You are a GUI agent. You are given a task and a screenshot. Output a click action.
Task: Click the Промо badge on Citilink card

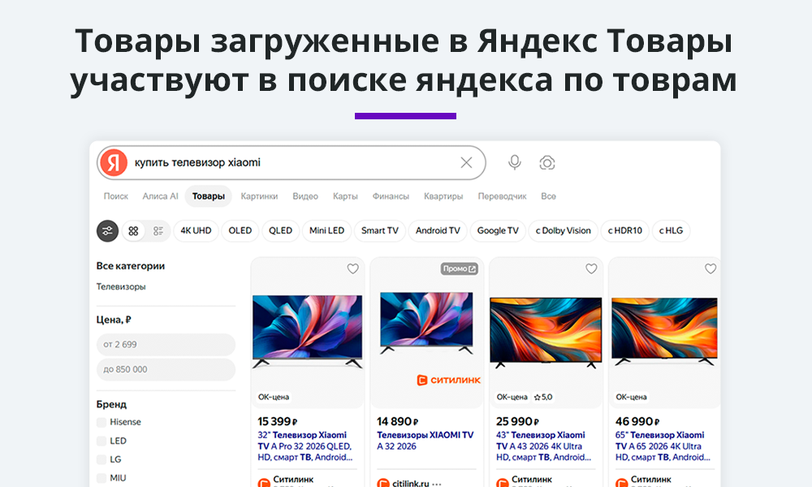tap(460, 269)
